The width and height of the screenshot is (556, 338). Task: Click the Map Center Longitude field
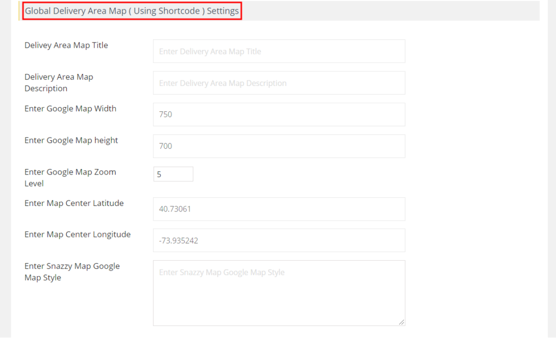coord(279,240)
